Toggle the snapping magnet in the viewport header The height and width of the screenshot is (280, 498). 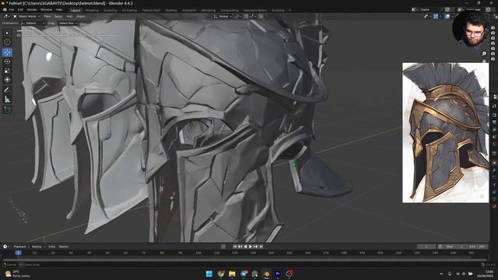pyautogui.click(x=246, y=16)
